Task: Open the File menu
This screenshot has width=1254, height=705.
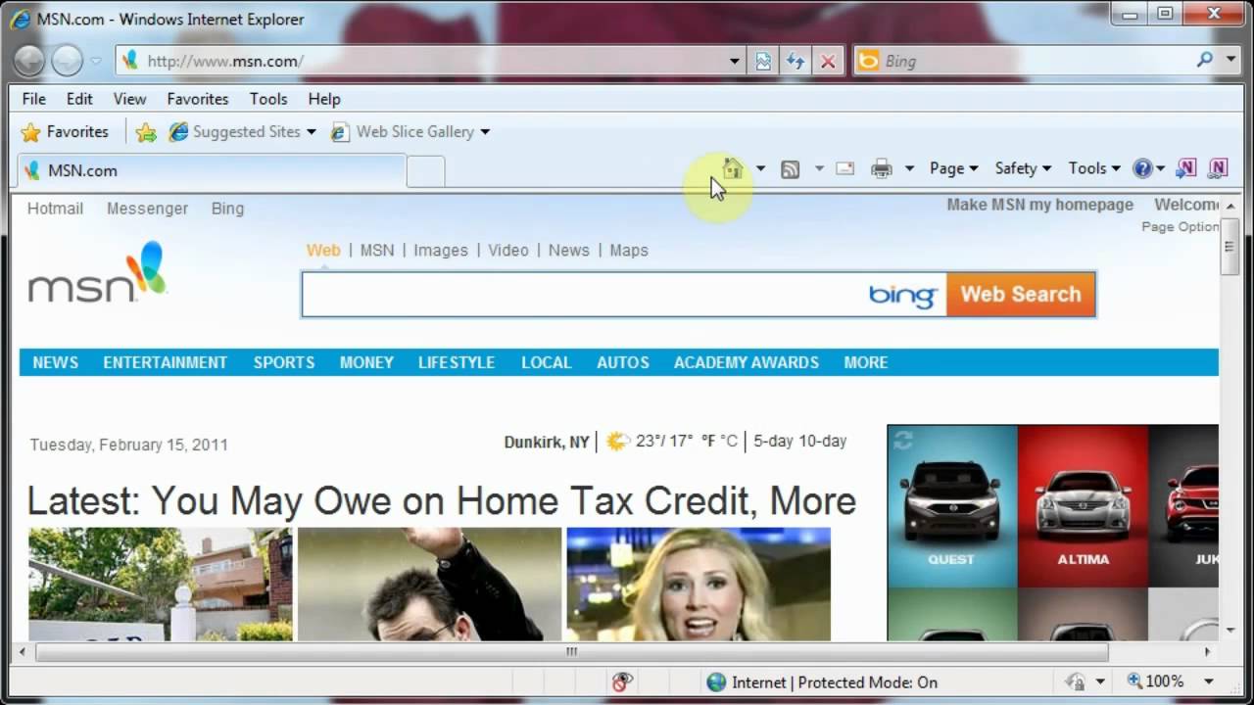Action: coord(34,99)
